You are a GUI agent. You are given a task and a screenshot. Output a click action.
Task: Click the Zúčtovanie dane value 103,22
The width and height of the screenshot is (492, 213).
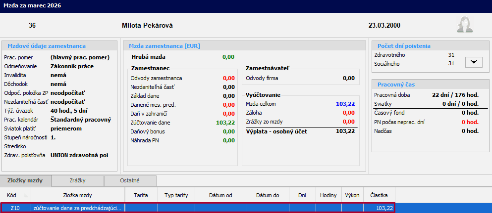click(225, 122)
